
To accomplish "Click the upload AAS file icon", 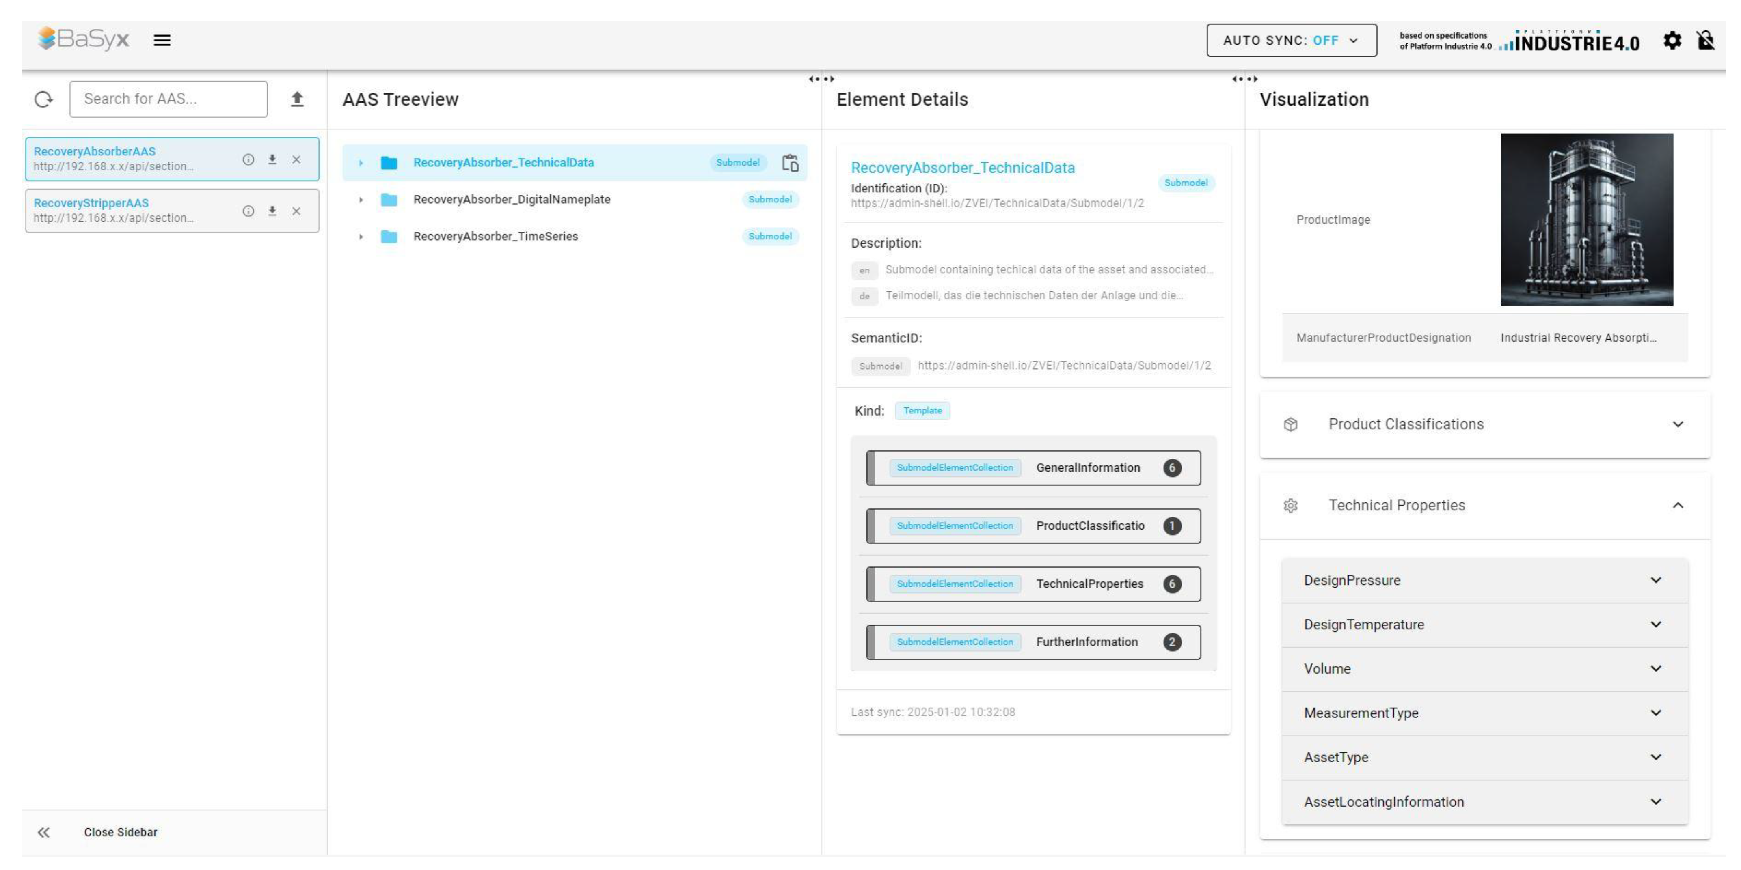I will (297, 99).
